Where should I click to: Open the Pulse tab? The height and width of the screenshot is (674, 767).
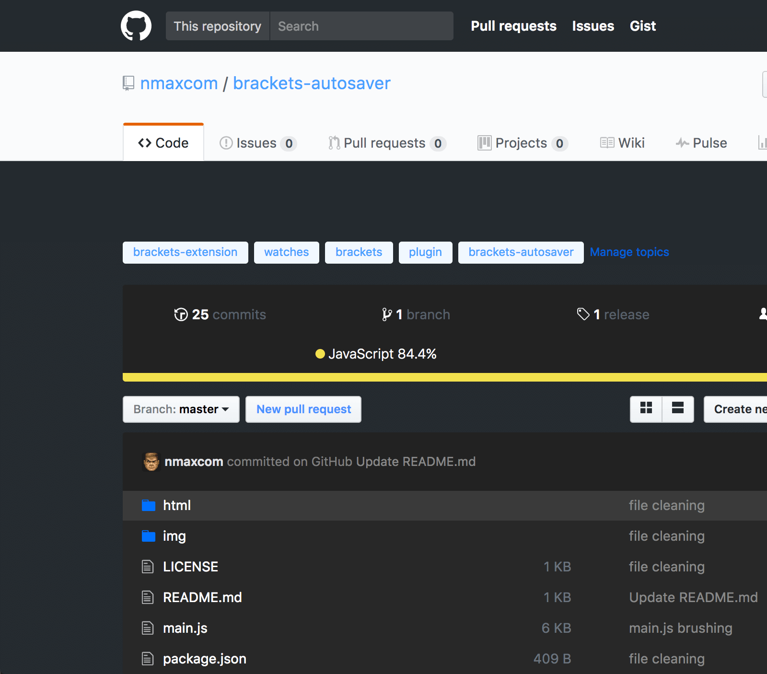(x=701, y=143)
